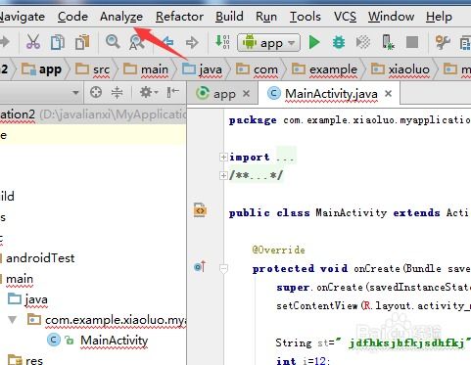The width and height of the screenshot is (471, 365).
Task: Click the setContentView code line
Action: 374,306
